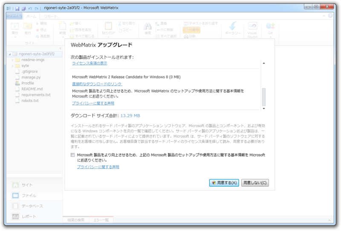Select README.md in file tree

(x=32, y=89)
